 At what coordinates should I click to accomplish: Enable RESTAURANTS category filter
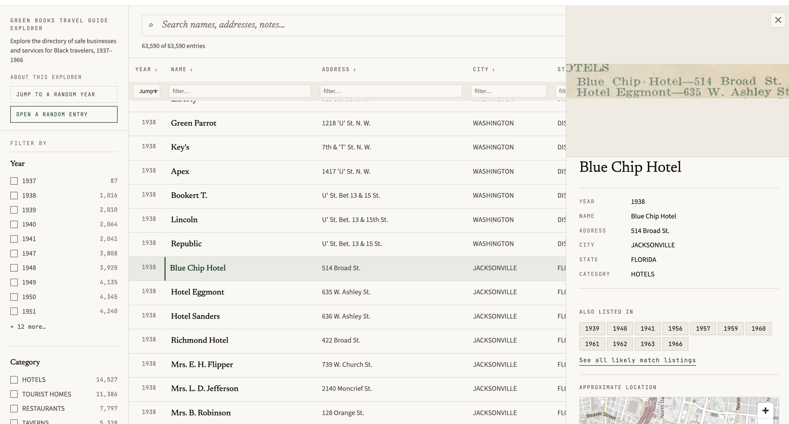tap(14, 409)
